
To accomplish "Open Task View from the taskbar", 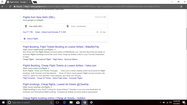I will 57,102.
